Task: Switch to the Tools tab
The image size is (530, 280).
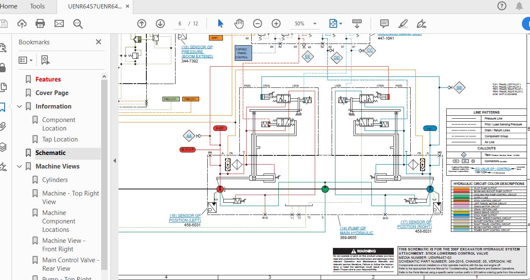Action: tap(37, 6)
